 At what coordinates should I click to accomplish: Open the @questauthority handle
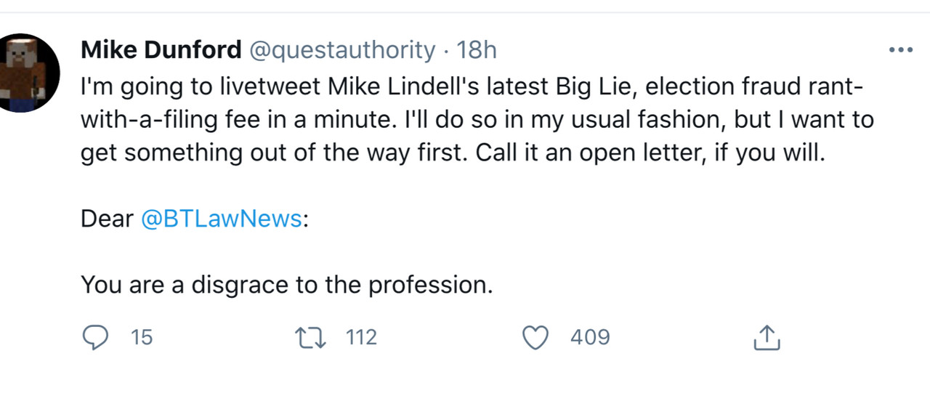pos(342,50)
